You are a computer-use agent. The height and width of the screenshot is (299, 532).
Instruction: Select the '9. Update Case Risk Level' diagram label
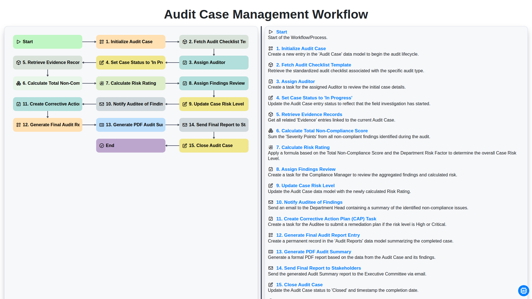point(216,104)
